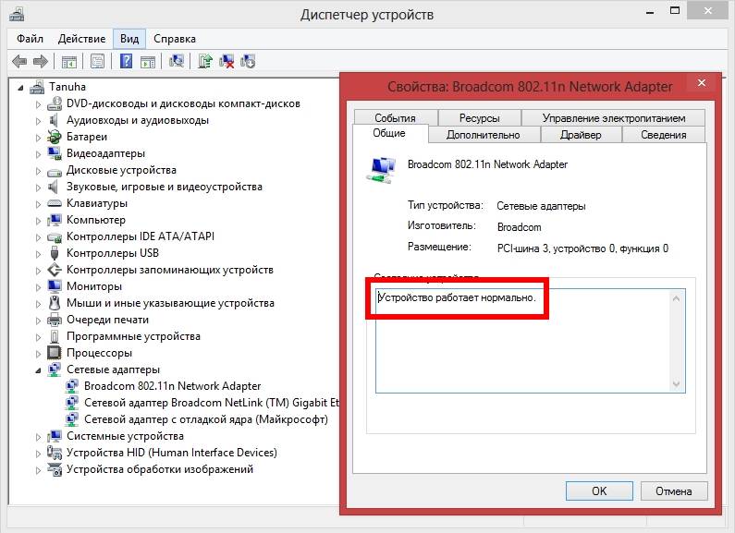Expand the Мониторы category

[x=38, y=287]
